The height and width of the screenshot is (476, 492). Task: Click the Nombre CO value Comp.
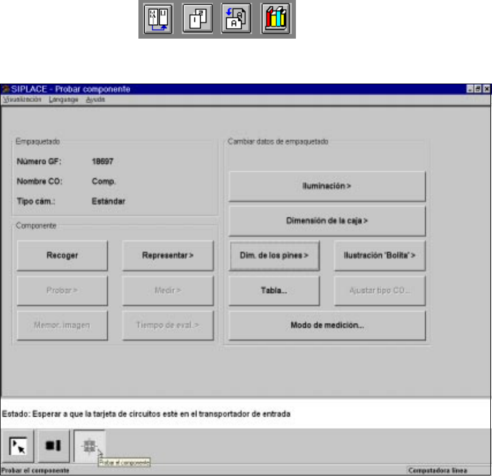[x=104, y=182]
